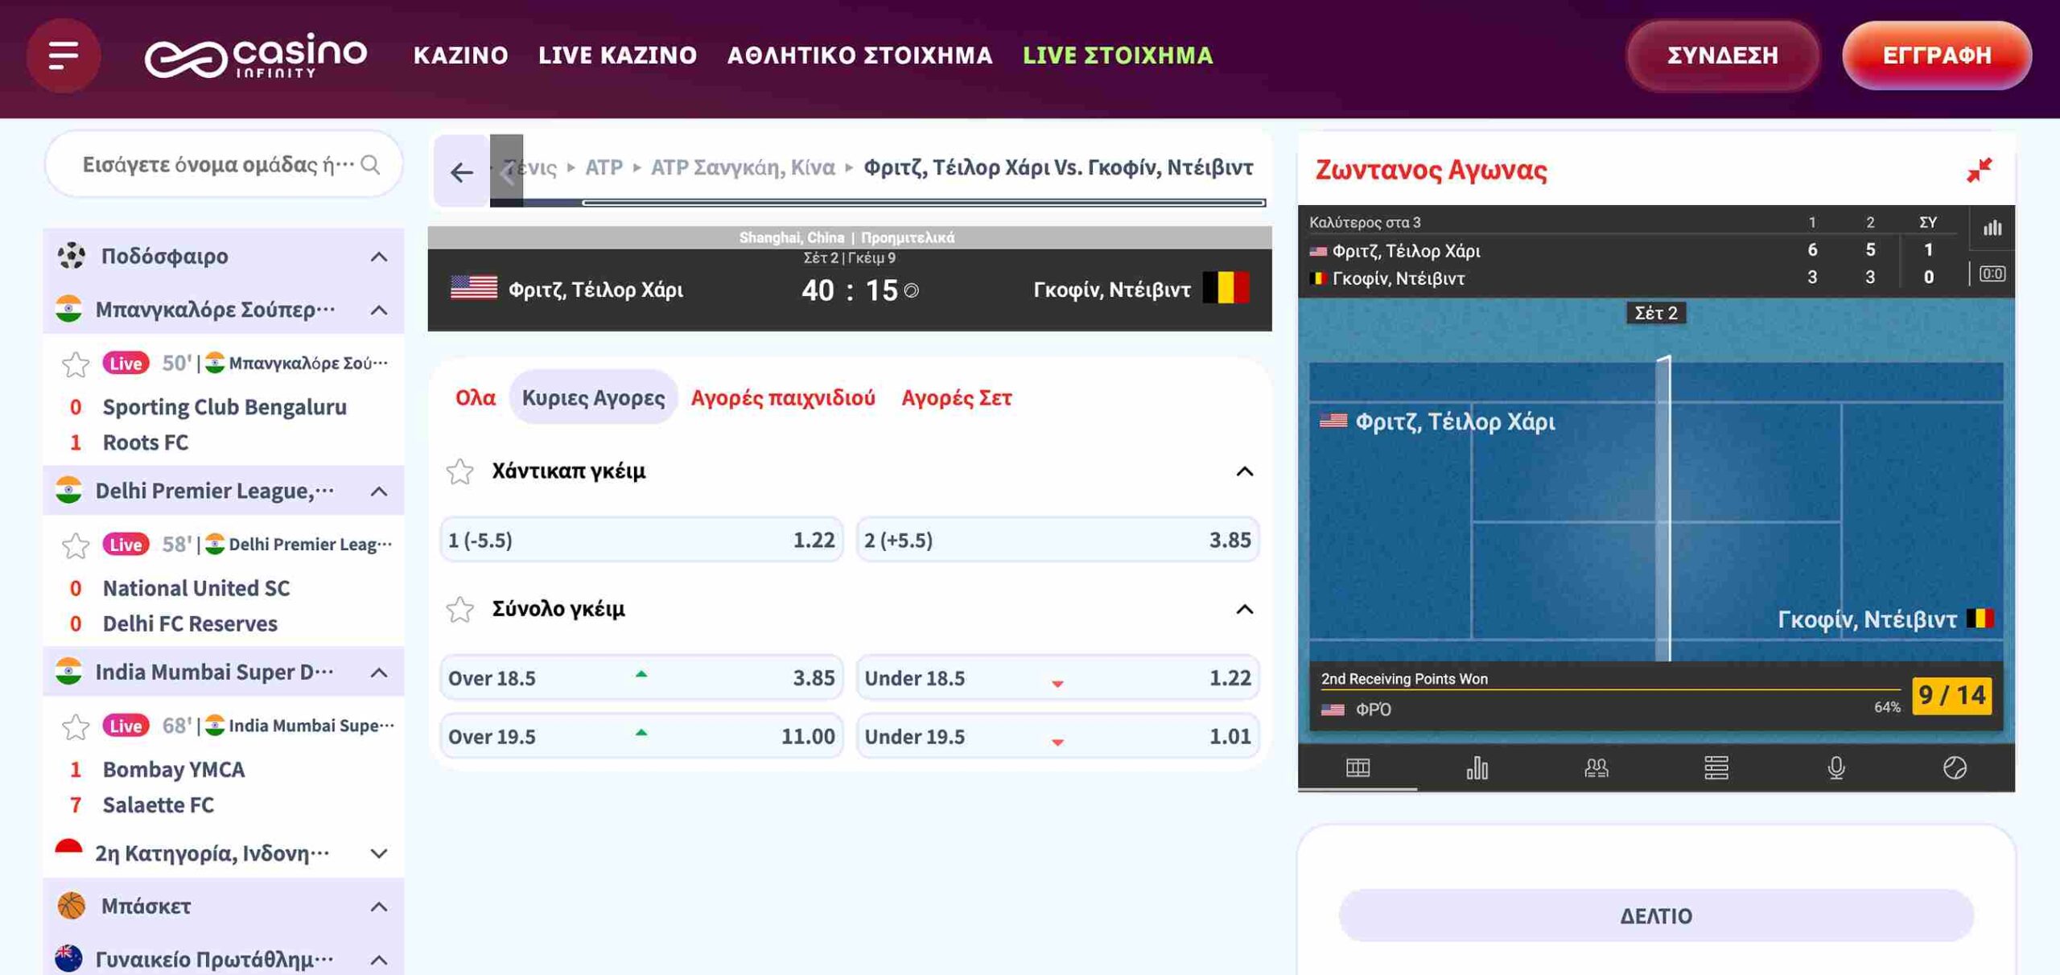Favorite the Sporting Club Bengaluru match star

point(74,364)
